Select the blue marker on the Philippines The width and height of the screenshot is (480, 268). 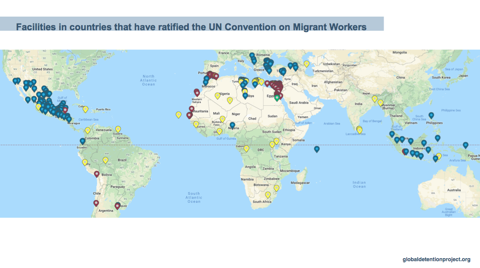[x=431, y=115]
